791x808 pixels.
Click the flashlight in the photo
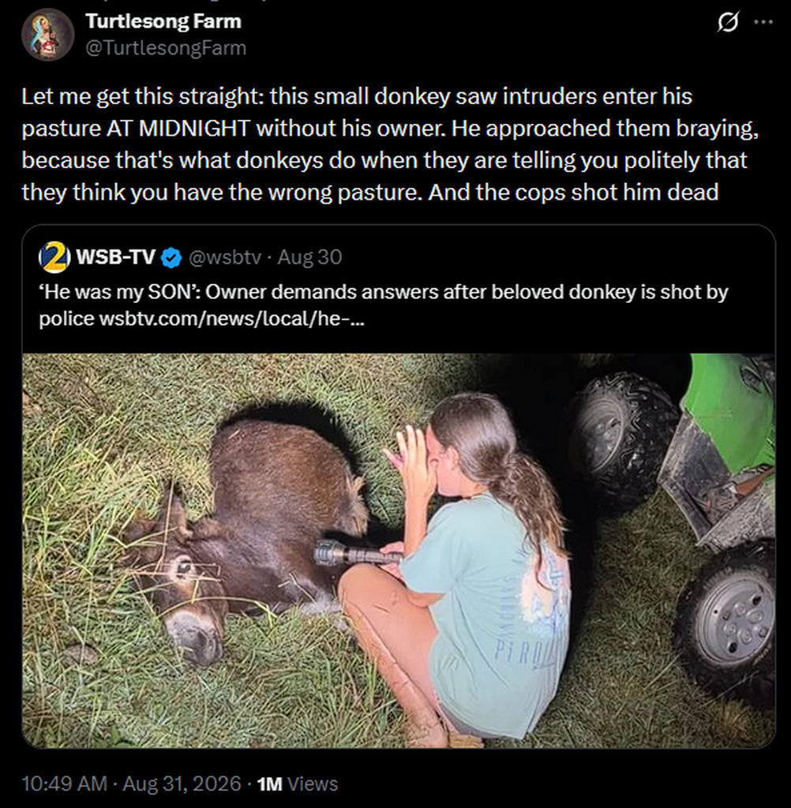pyautogui.click(x=357, y=555)
